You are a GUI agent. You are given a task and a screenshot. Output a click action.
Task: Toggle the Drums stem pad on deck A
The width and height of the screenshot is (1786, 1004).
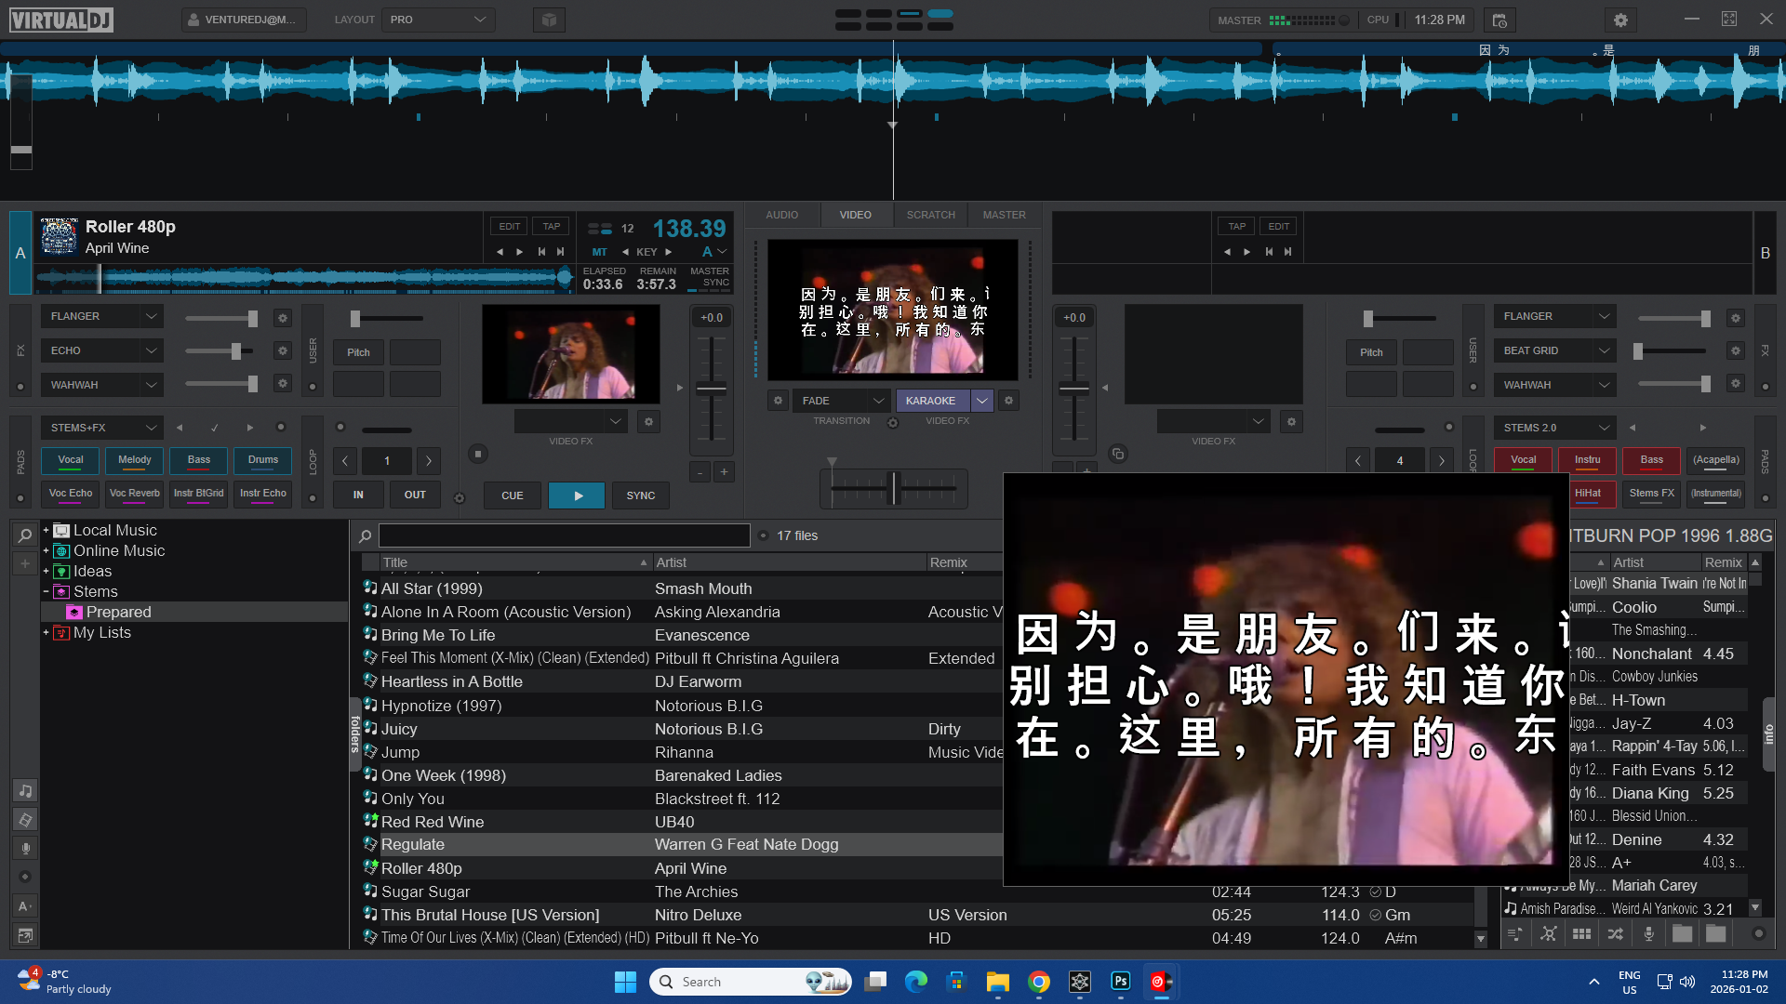pyautogui.click(x=263, y=460)
